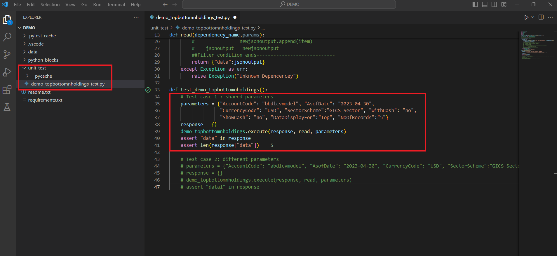Viewport: 557px width, 256px height.
Task: Click the unsaved dot on editor tab
Action: click(x=235, y=17)
